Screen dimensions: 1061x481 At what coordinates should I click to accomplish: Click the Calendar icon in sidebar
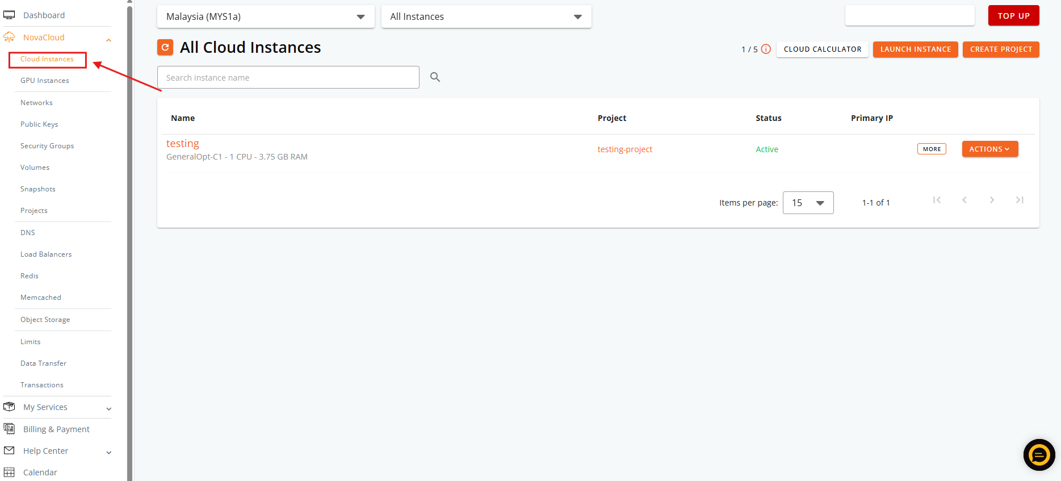click(9, 472)
